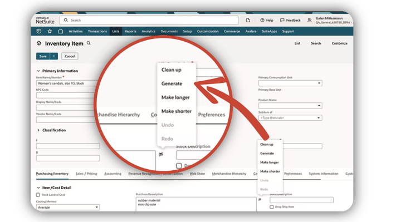Click the field labeled F

68,146
